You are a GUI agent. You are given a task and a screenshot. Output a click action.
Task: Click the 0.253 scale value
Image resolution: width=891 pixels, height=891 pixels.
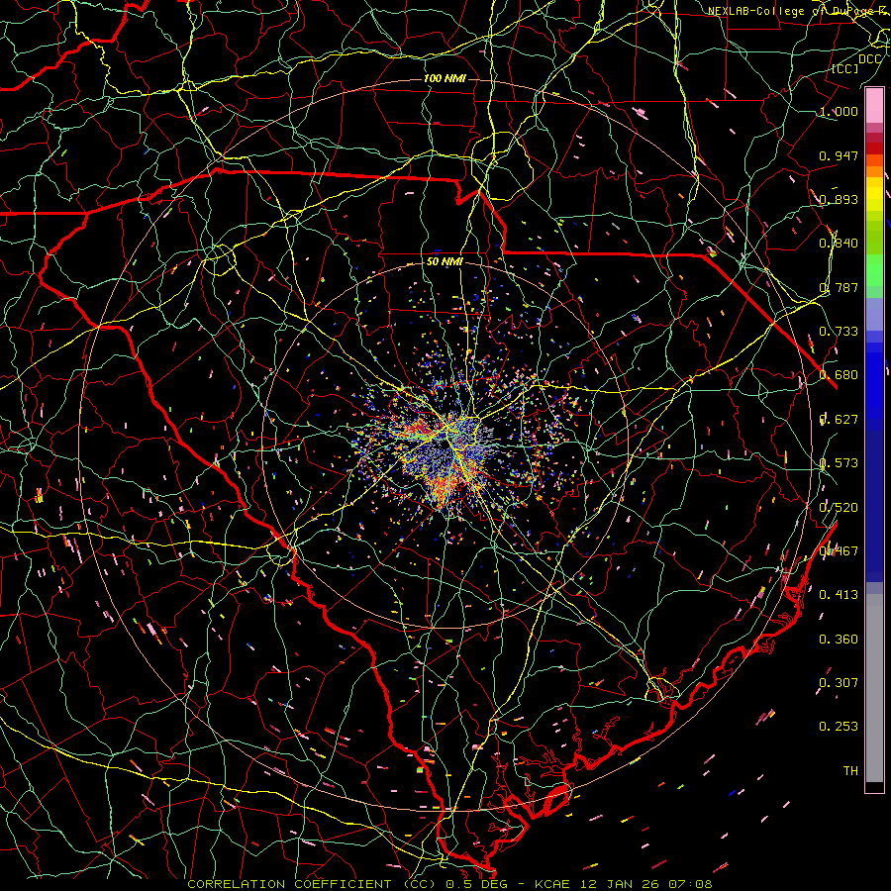(x=839, y=727)
